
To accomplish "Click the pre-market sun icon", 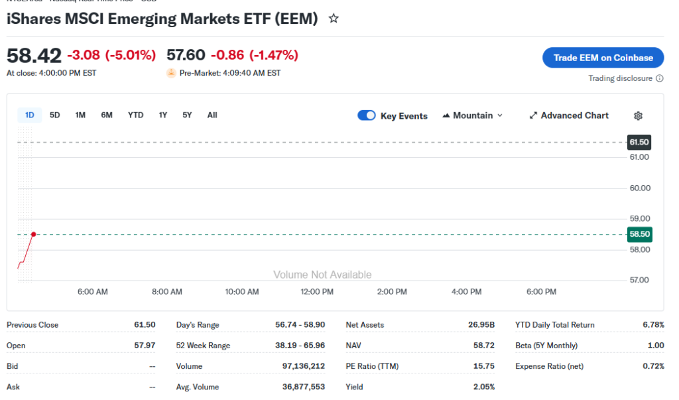I will click(171, 73).
